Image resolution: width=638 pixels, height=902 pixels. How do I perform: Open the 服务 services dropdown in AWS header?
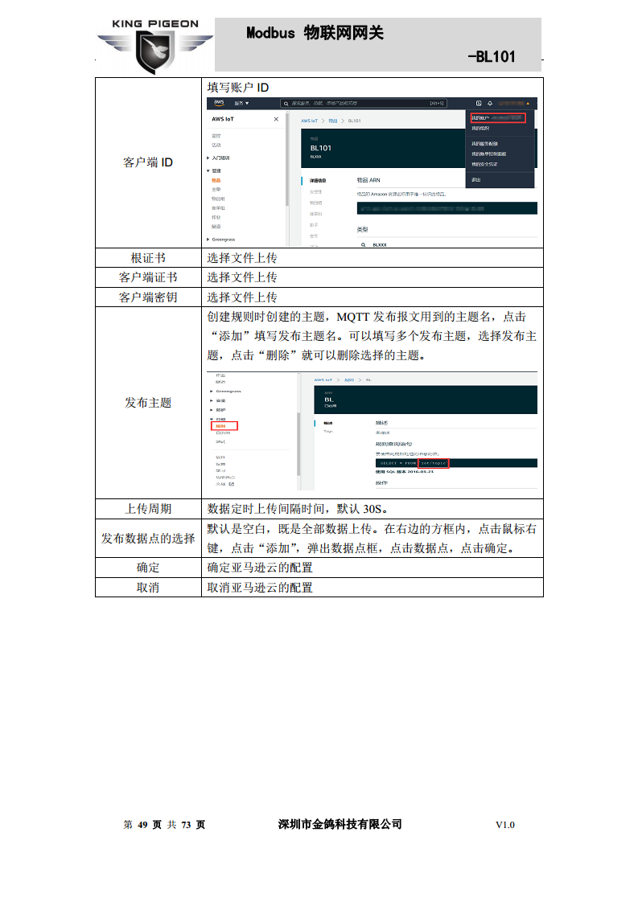(x=241, y=104)
